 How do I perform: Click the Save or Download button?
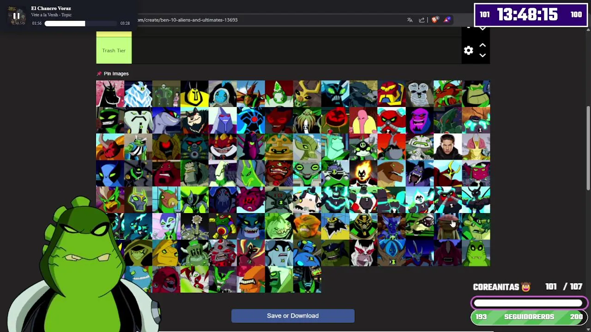293,316
